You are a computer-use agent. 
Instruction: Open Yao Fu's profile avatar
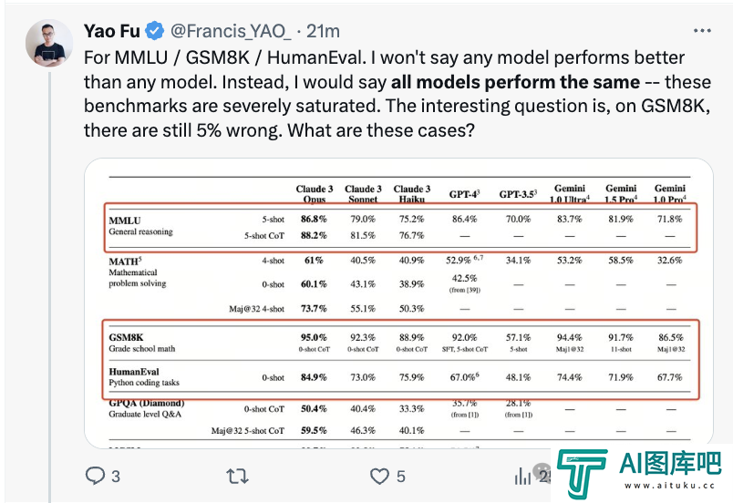(49, 43)
